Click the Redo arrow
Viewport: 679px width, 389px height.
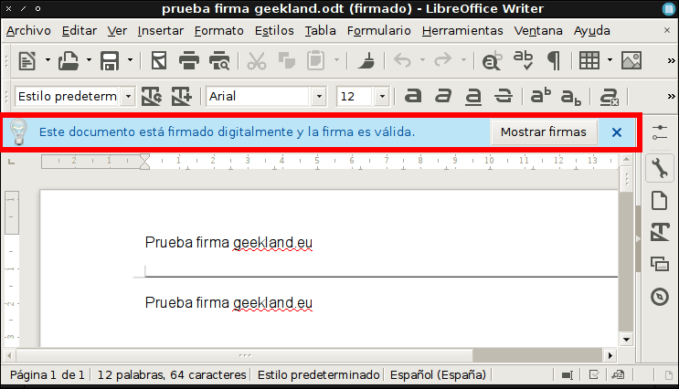(x=442, y=60)
